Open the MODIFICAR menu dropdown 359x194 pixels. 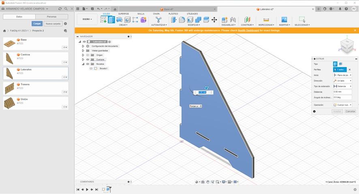pos(194,25)
